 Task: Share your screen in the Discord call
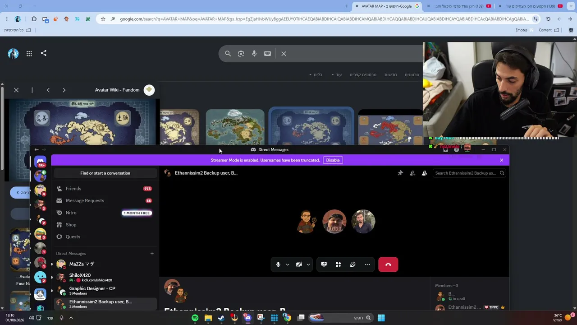[324, 265]
